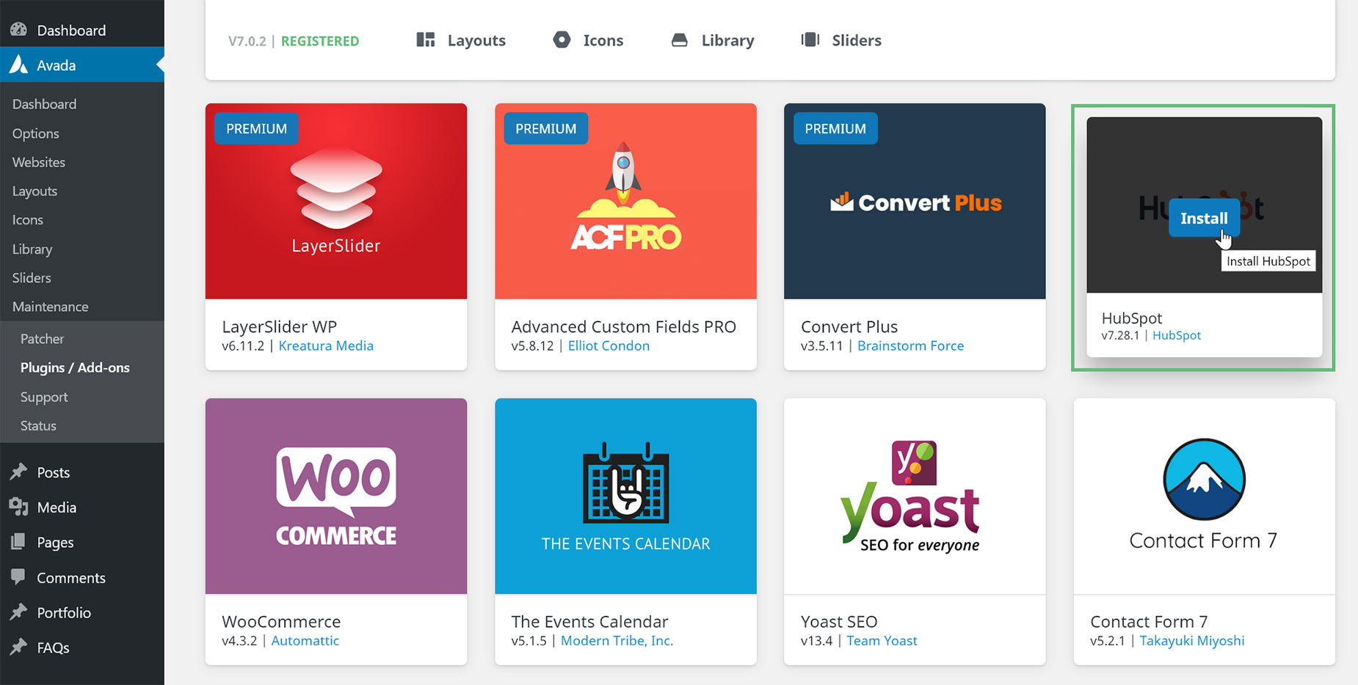The image size is (1358, 685).
Task: Click the LayerSlider WP title
Action: (x=279, y=326)
